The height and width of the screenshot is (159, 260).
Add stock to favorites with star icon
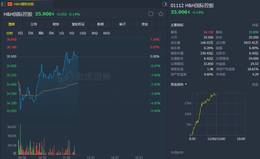[x=161, y=14]
